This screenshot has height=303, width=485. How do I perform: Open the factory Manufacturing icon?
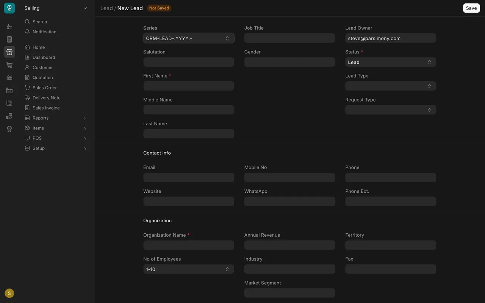9,91
